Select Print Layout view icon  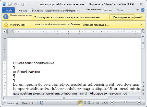81,103
